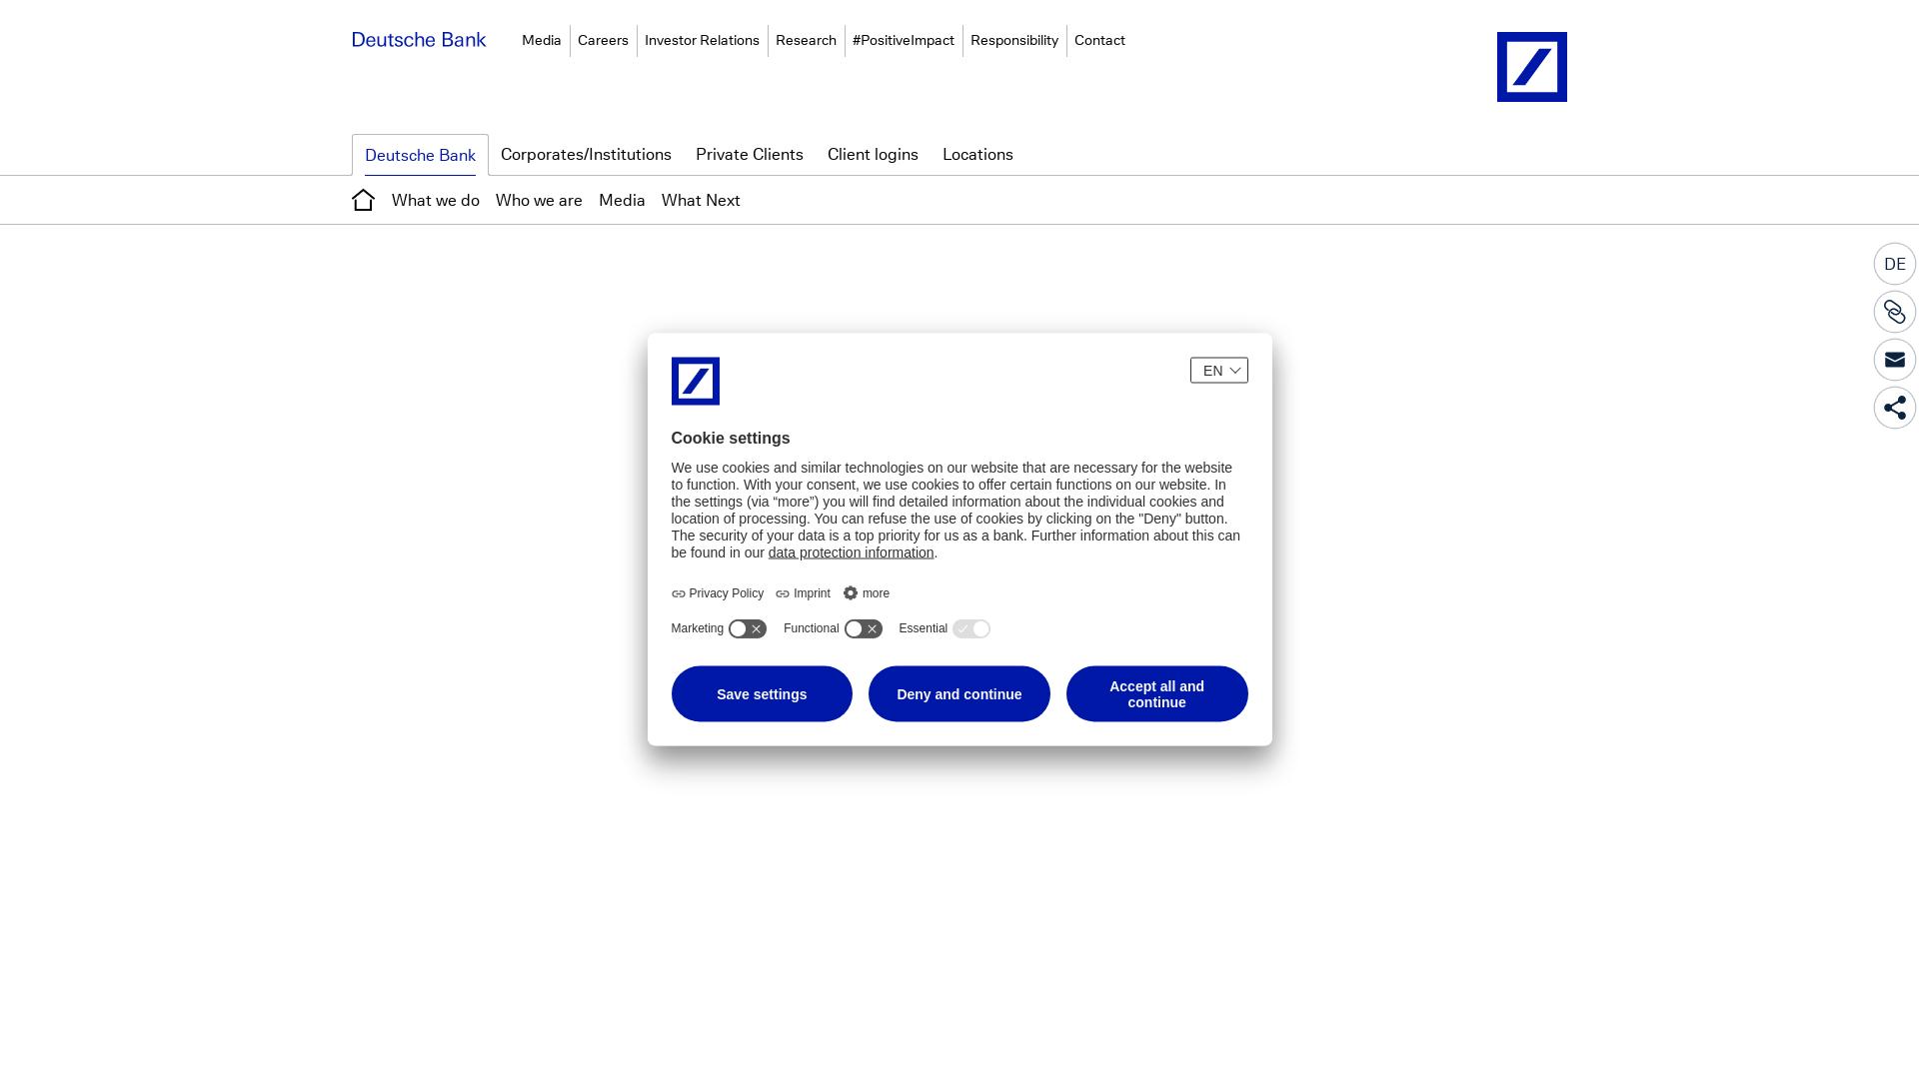
Task: Open the Client logins tab
Action: [873, 154]
